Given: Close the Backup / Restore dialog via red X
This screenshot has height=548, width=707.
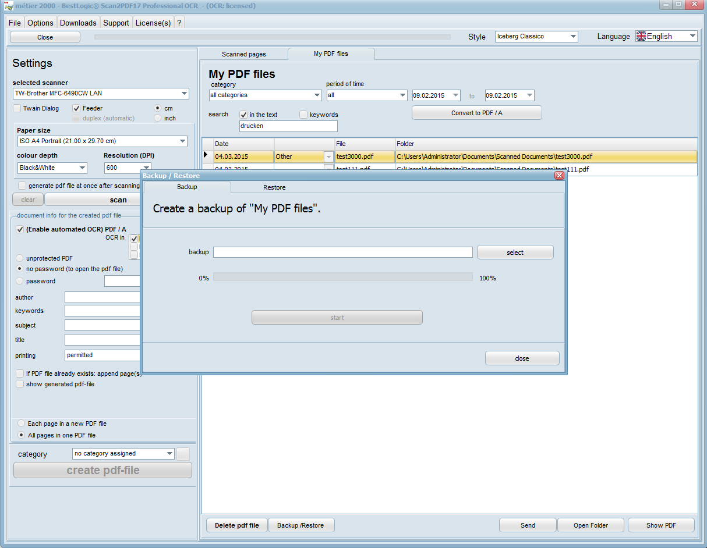Looking at the screenshot, I should (x=559, y=175).
